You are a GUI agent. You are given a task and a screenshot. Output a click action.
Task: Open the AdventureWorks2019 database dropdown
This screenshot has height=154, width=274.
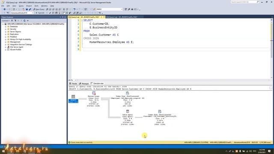[33, 13]
